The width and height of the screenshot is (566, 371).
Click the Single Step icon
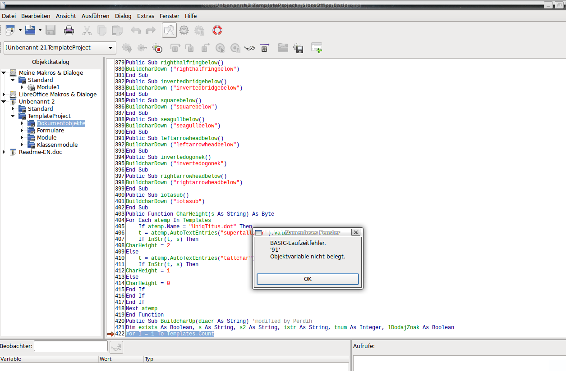coord(190,48)
